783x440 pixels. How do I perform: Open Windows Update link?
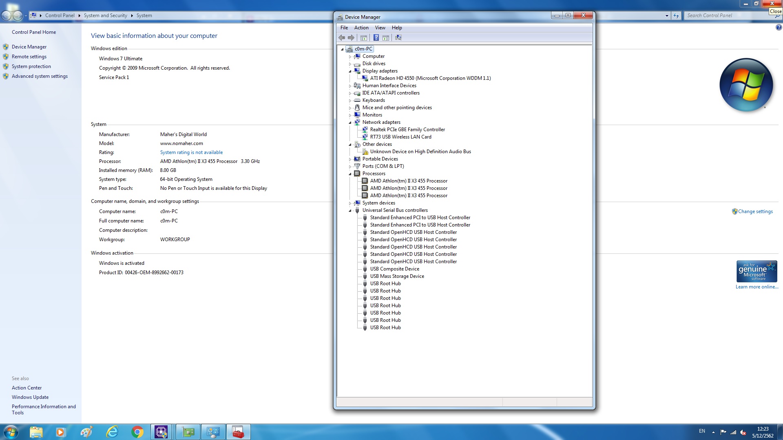coord(30,397)
